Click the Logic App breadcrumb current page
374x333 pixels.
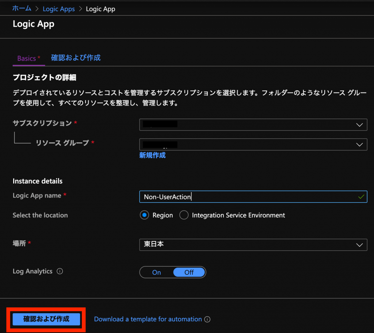pos(101,9)
